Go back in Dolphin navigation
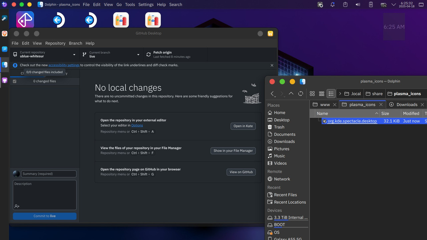Screen dimensions: 427x240 [x=273, y=94]
